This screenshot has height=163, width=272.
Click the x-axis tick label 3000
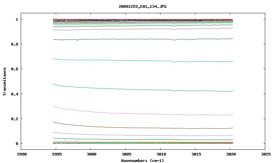click(x=91, y=154)
